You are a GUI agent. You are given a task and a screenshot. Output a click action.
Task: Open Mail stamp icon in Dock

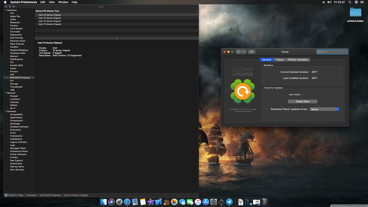pos(135,202)
